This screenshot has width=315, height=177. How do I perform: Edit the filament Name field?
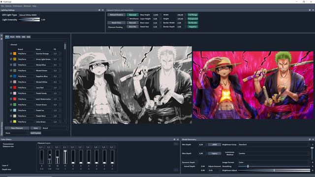tap(17, 133)
